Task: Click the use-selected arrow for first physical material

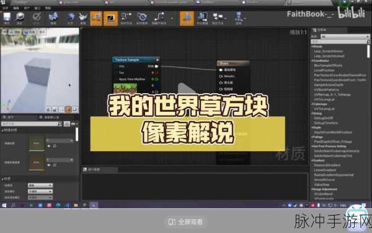Action: (49, 146)
